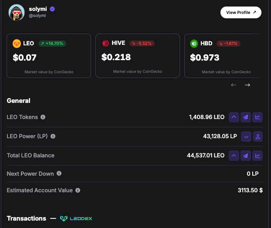Open the chart icon for LEO Tokens

[x=257, y=117]
